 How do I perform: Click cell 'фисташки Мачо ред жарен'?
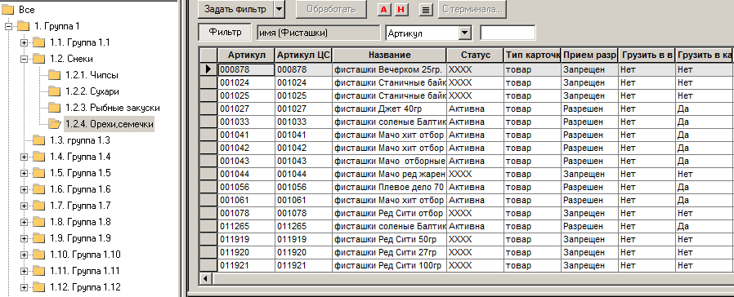[x=389, y=174]
